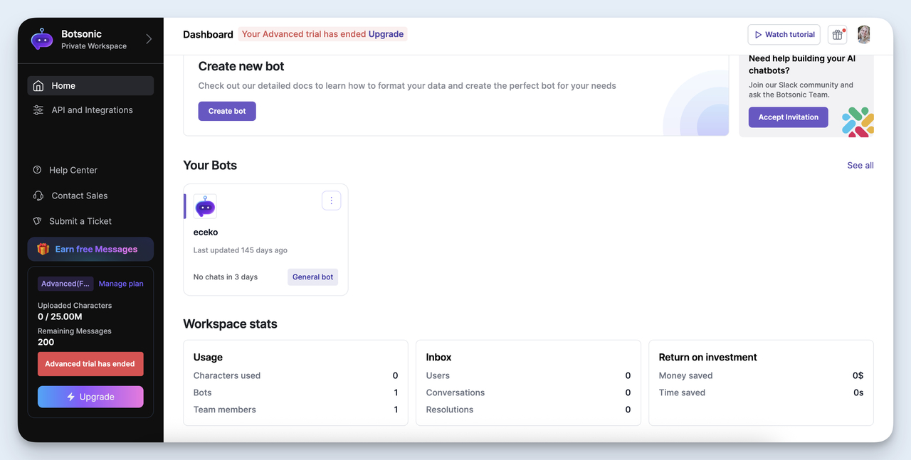Click the Upgrade link in trial banner
Image resolution: width=911 pixels, height=460 pixels.
pyautogui.click(x=385, y=33)
